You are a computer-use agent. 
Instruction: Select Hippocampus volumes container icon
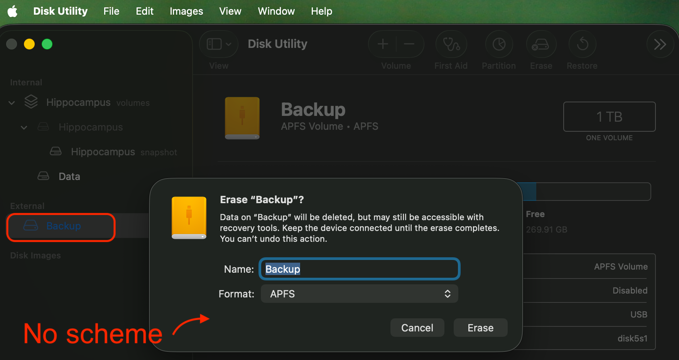click(31, 102)
